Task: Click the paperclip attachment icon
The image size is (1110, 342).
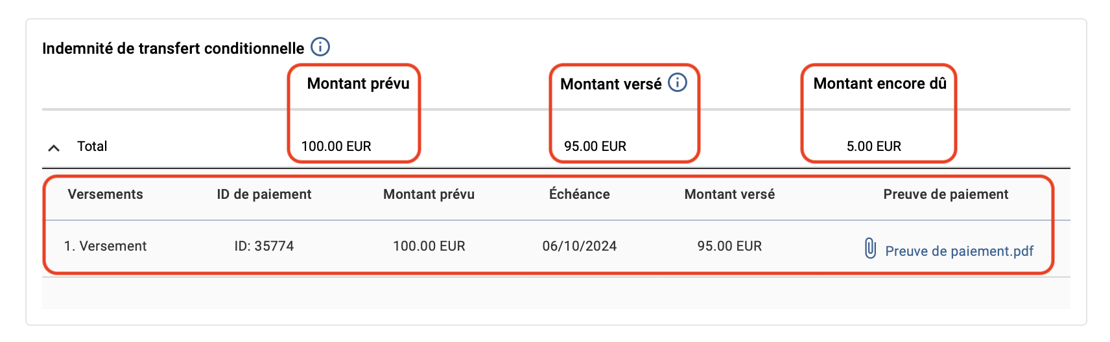Action: point(871,248)
